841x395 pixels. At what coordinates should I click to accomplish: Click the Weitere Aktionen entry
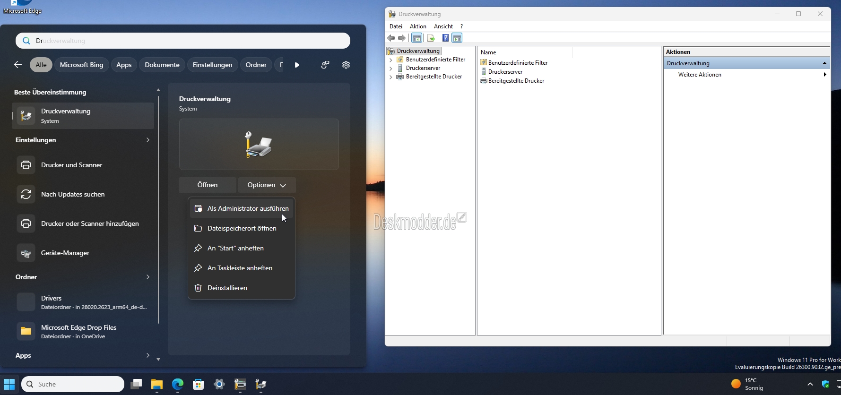point(700,75)
